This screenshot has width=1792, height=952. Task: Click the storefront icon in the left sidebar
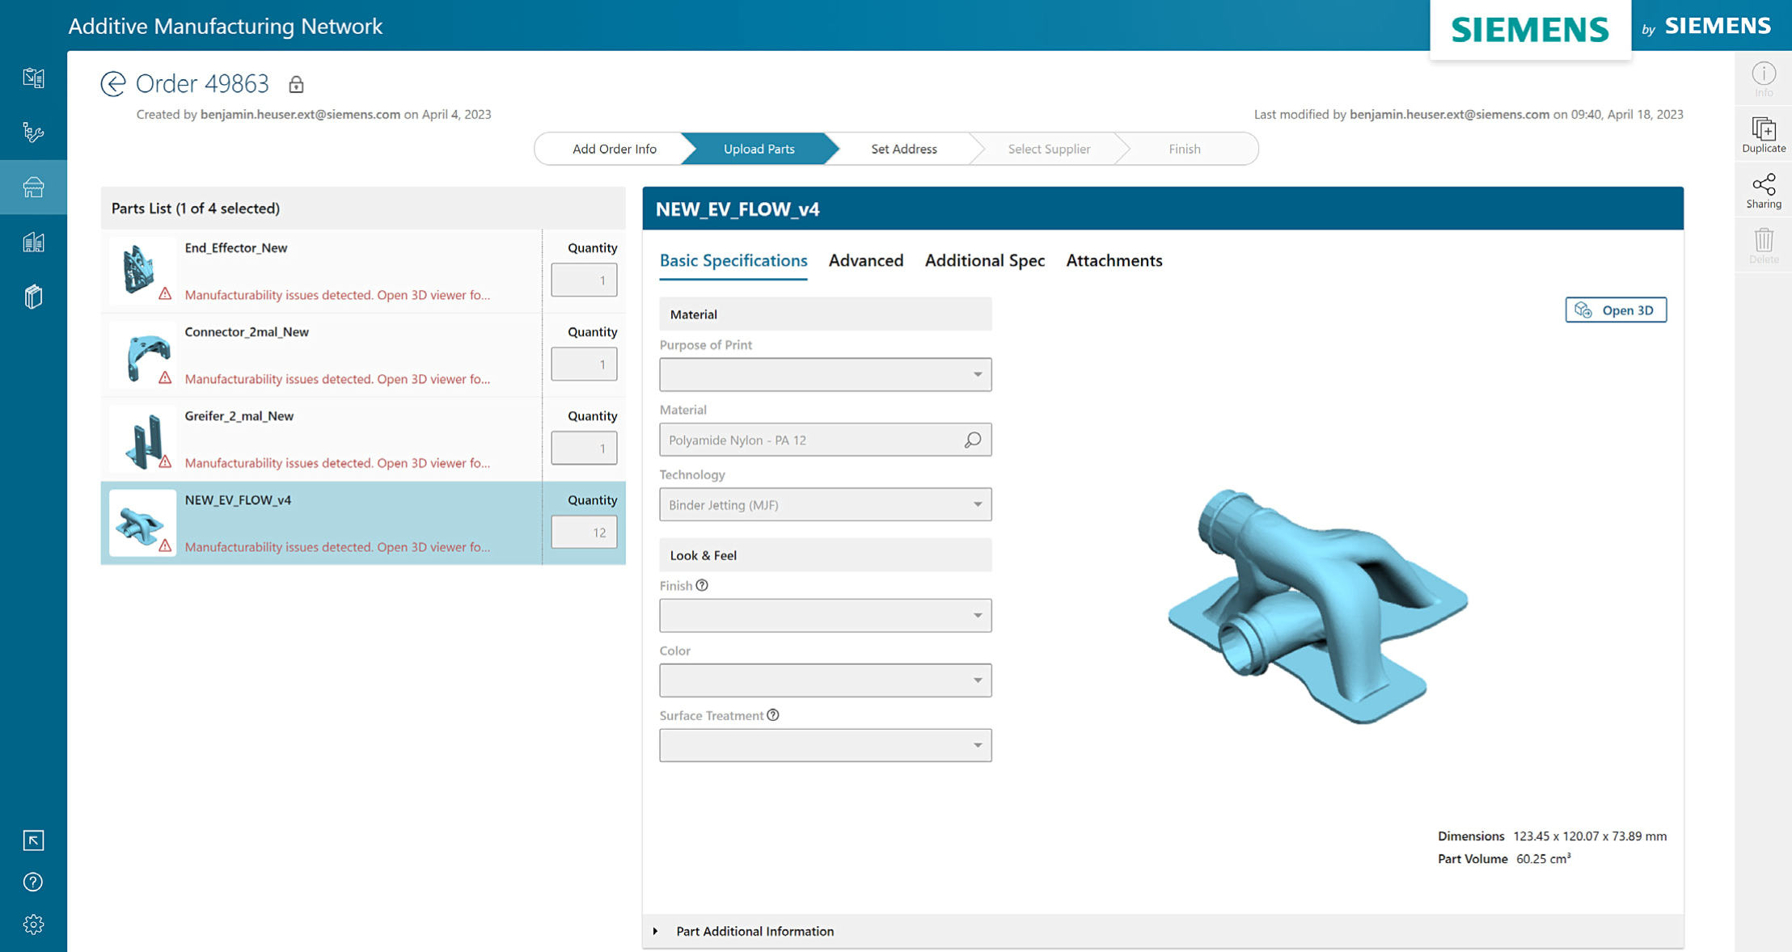tap(33, 187)
